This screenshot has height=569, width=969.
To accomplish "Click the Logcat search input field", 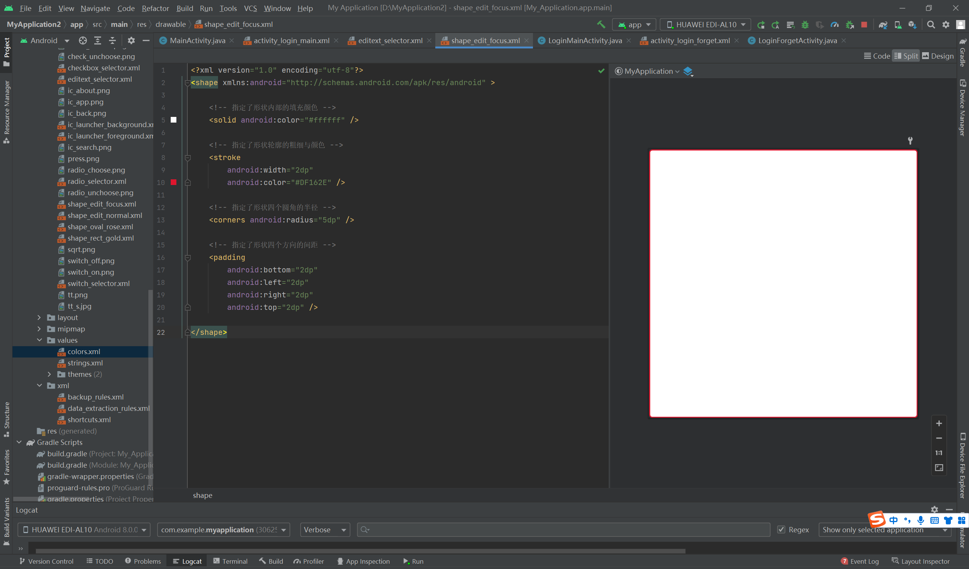I will tap(563, 529).
